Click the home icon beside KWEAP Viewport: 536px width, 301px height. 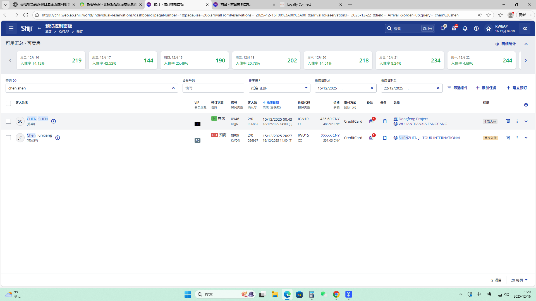[x=488, y=28]
